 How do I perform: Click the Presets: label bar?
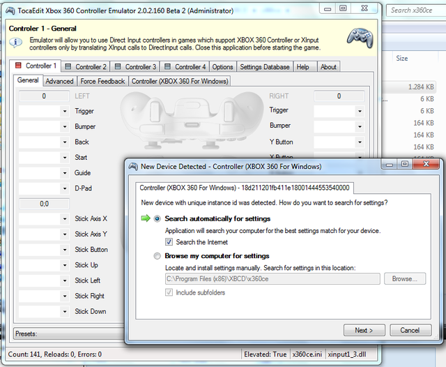coord(69,334)
